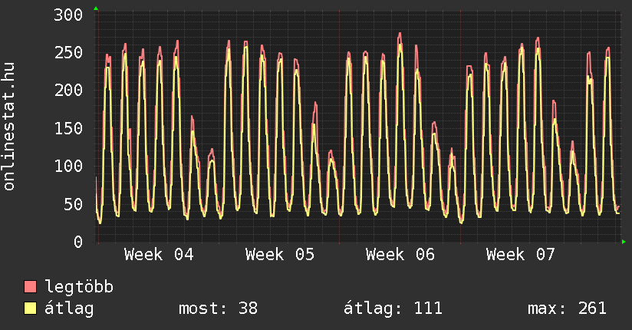Viewport: 632px width, 330px height.
Task: Click the Week 06 axis label
Action: [x=400, y=254]
